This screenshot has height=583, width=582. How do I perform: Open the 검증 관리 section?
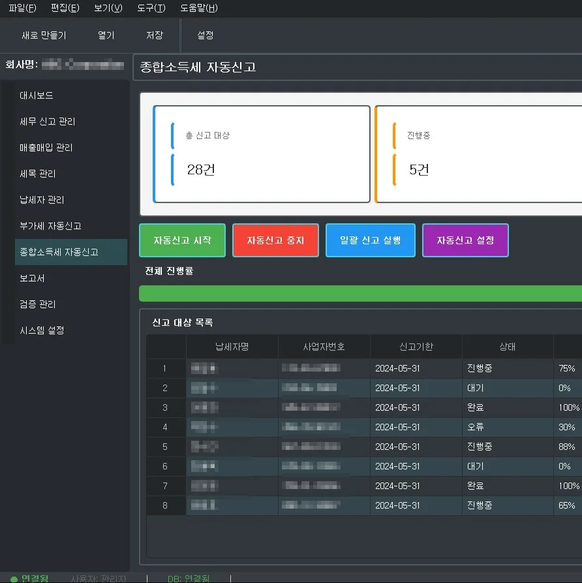(39, 304)
